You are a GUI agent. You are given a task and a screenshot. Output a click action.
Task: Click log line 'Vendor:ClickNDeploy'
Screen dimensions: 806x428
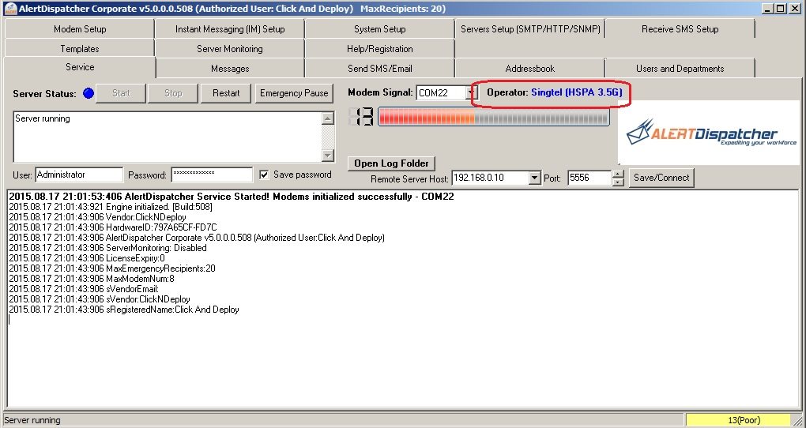98,217
